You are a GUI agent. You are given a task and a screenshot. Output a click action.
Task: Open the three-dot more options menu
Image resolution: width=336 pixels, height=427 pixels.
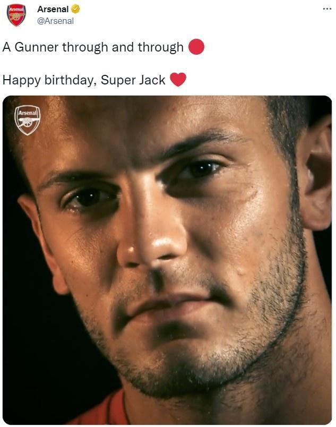tap(326, 9)
